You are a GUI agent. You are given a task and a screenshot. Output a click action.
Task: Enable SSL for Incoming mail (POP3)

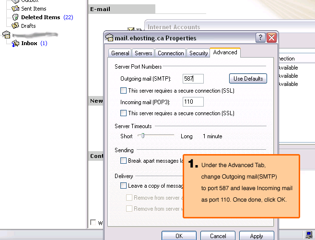click(x=123, y=113)
